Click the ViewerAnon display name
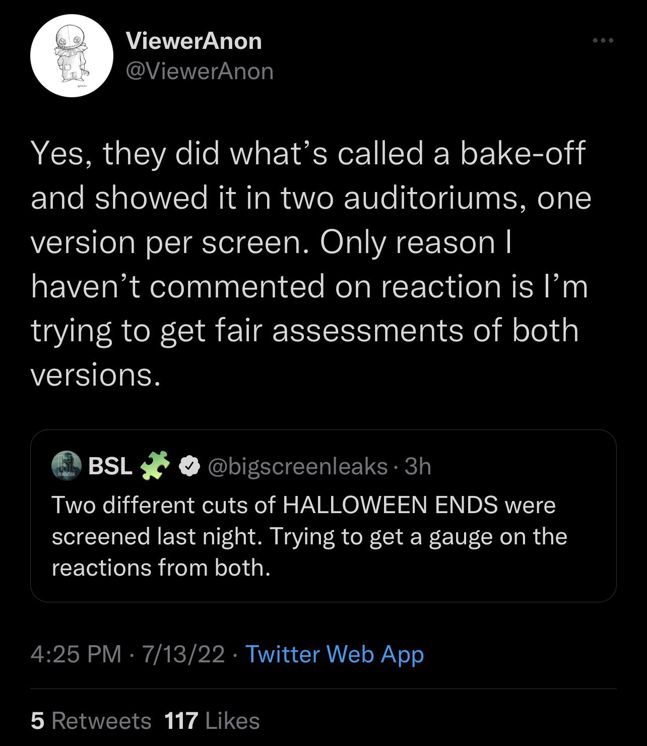This screenshot has height=746, width=647. [x=193, y=40]
